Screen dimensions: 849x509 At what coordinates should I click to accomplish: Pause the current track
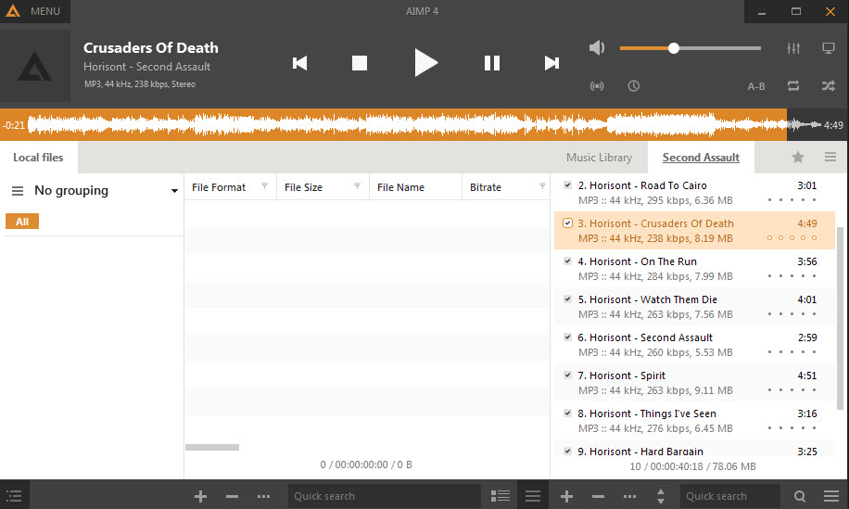pyautogui.click(x=491, y=63)
